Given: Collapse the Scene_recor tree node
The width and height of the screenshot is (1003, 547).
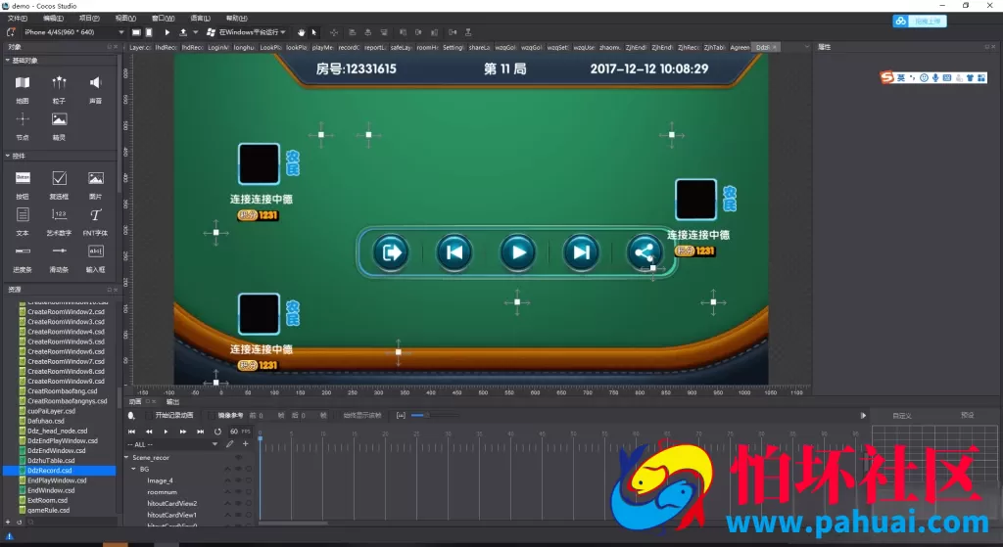Looking at the screenshot, I should pyautogui.click(x=126, y=458).
